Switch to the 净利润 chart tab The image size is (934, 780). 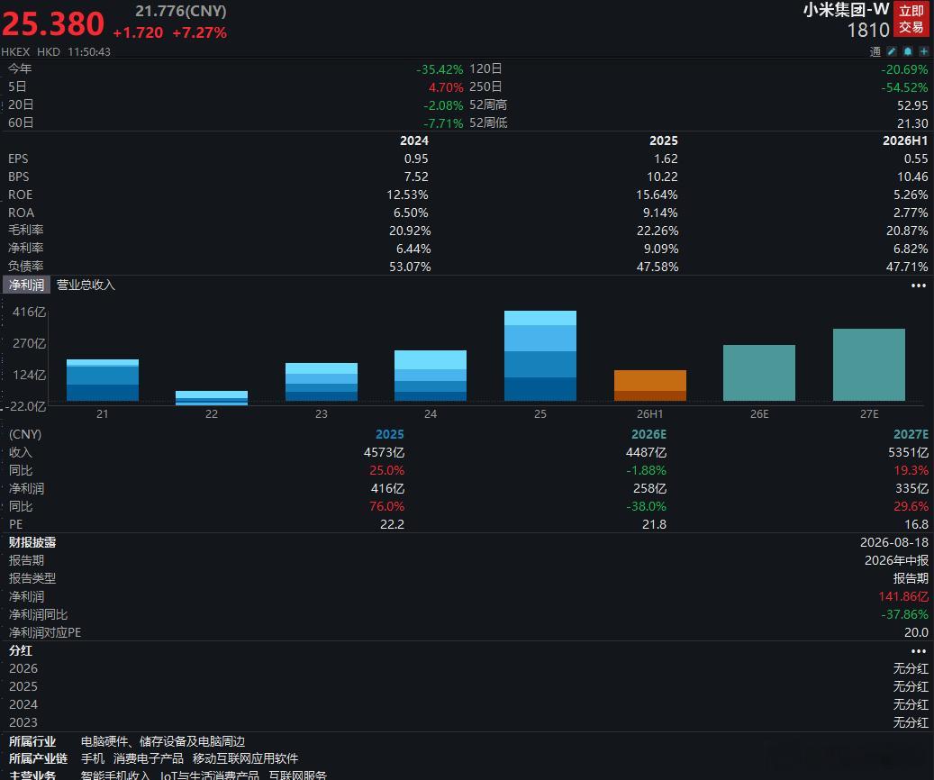coord(26,285)
